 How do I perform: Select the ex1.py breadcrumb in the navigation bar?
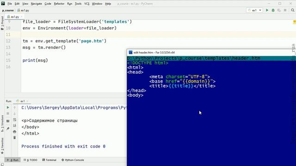23,10
